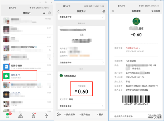The height and width of the screenshot is (121, 164).
Task: Expand 查看账单详情 below the 0.60 payment
Action: coord(82,106)
